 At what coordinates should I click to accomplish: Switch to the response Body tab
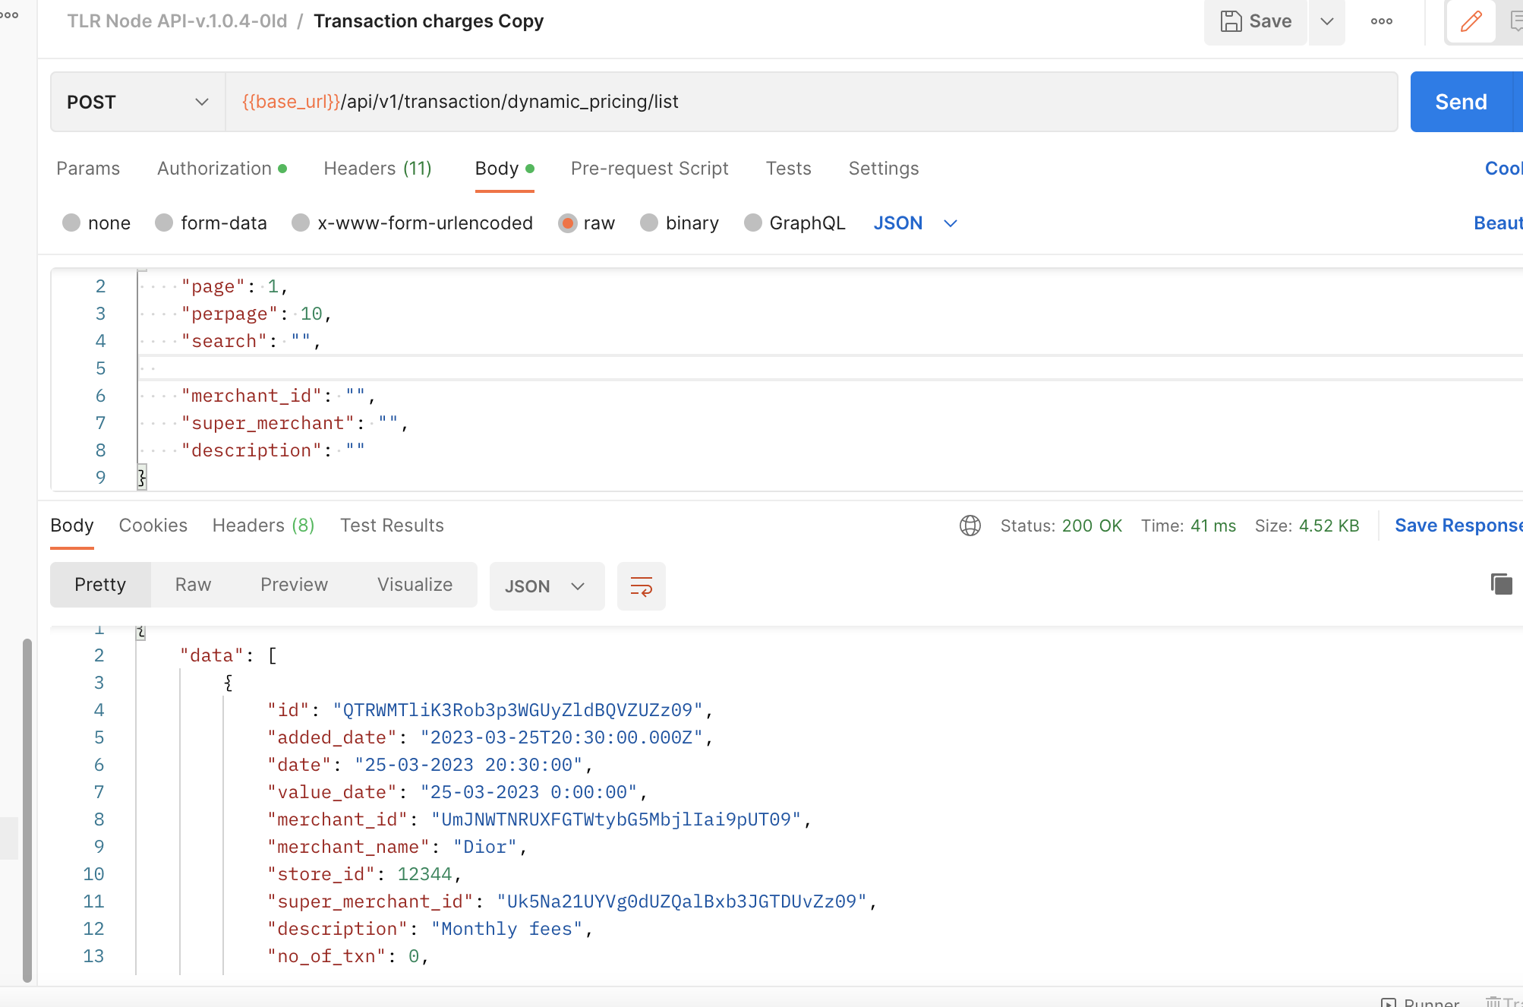tap(72, 526)
